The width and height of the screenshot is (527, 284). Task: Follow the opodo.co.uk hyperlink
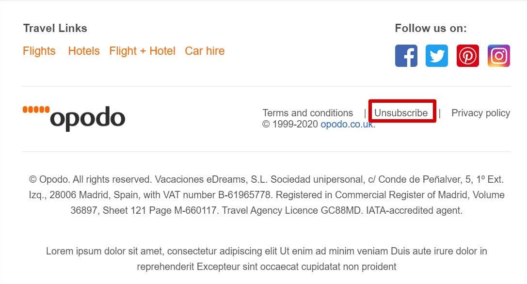tap(347, 124)
